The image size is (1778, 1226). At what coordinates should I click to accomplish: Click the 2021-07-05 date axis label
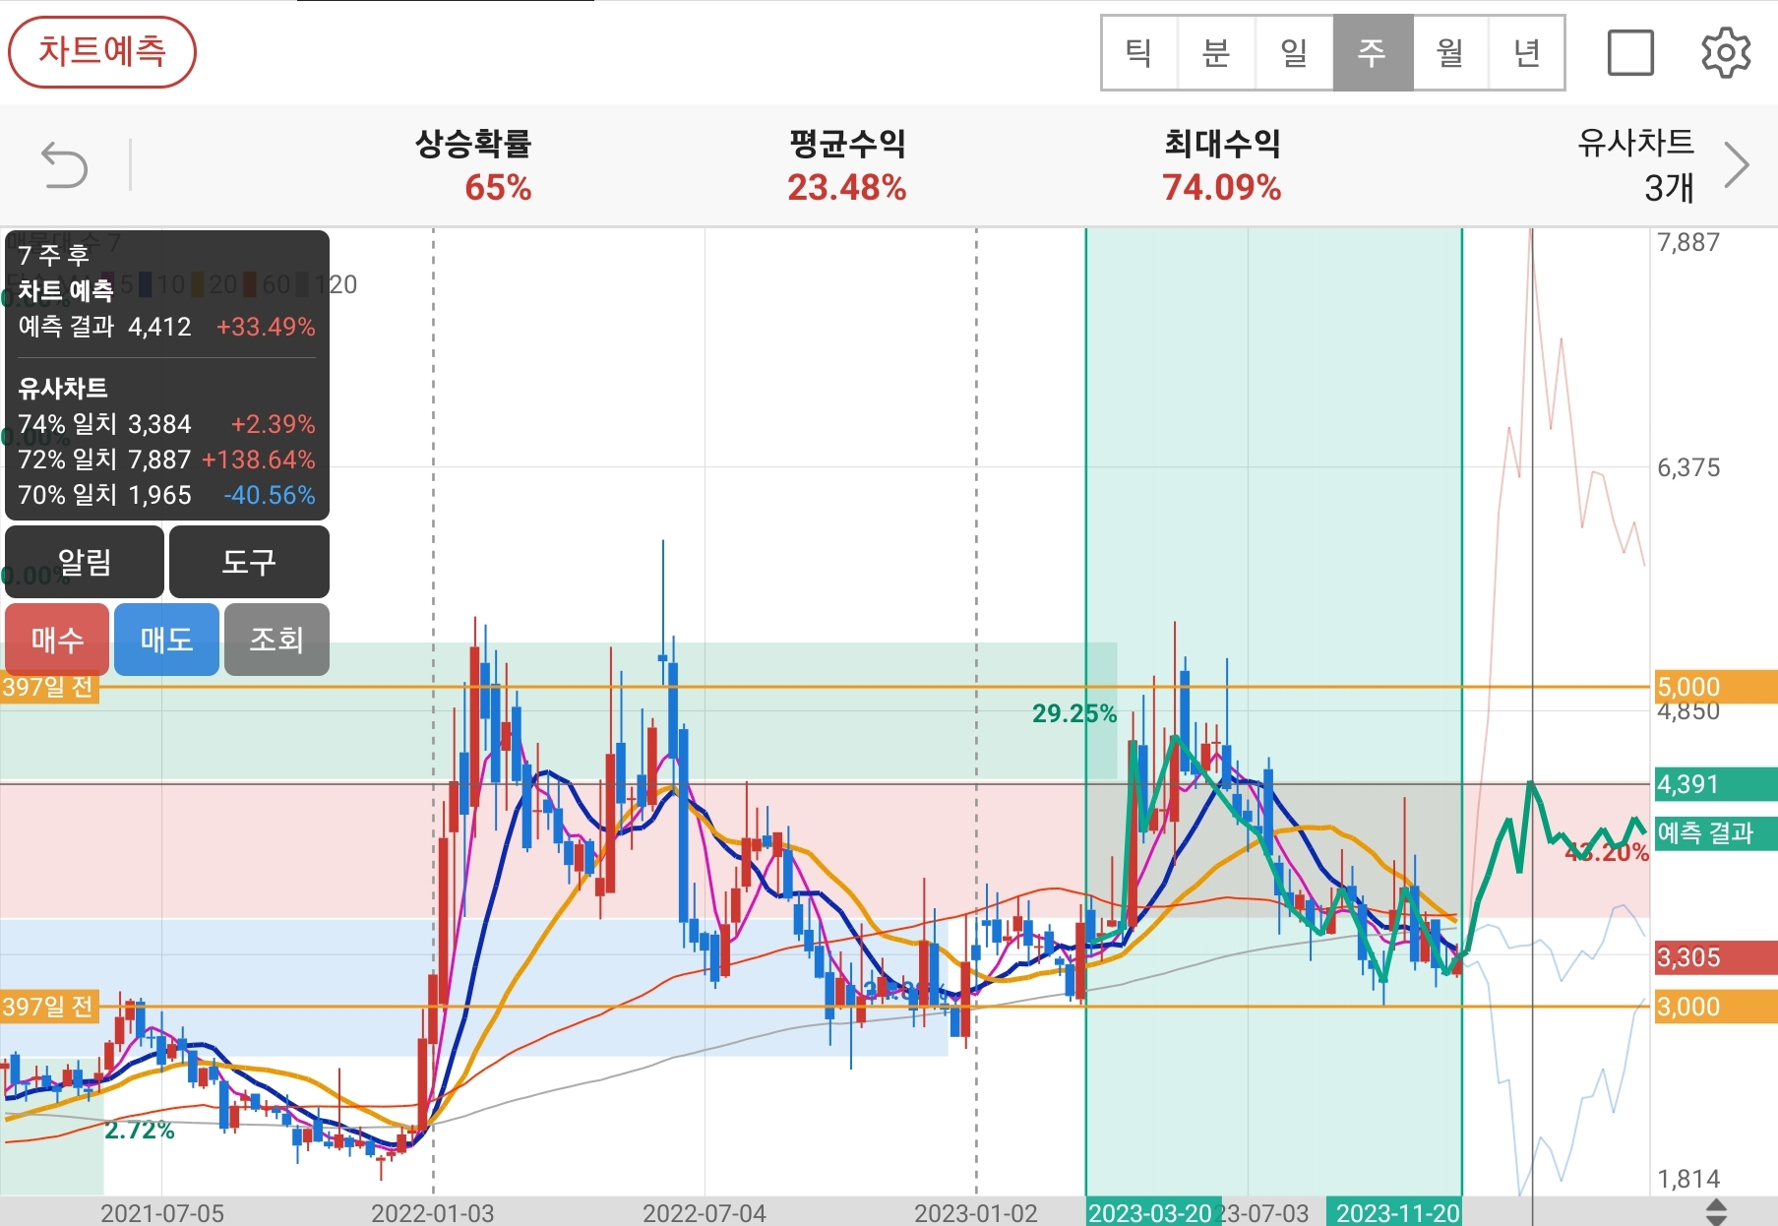coord(162,1213)
